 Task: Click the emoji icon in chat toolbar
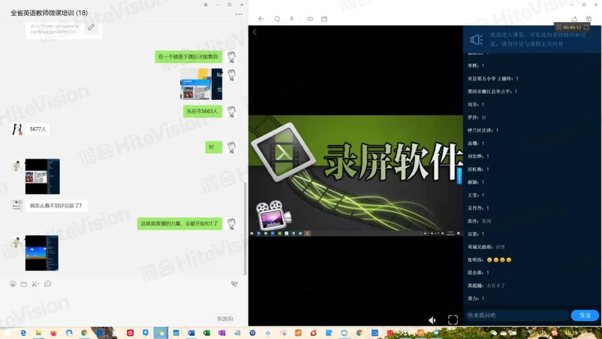[x=13, y=284]
